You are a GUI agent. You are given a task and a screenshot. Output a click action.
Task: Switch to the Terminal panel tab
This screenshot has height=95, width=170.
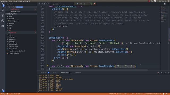coord(78,72)
